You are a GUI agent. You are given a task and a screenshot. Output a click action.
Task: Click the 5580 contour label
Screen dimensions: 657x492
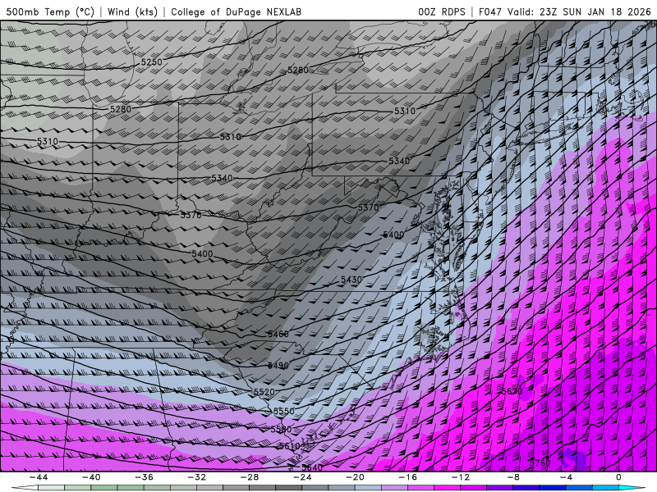tap(281, 430)
